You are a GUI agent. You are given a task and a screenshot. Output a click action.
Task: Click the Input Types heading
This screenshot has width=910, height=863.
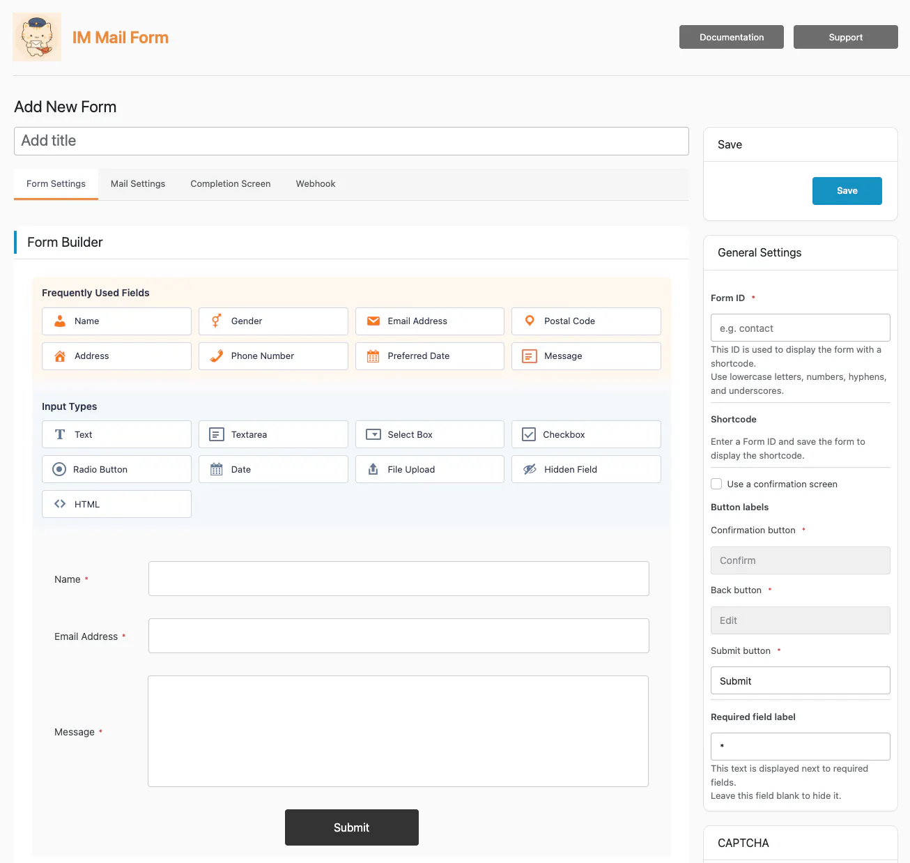pyautogui.click(x=70, y=406)
